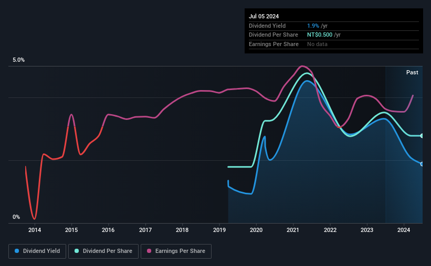Click the No data earnings value
This screenshot has width=431, height=266.
[317, 44]
